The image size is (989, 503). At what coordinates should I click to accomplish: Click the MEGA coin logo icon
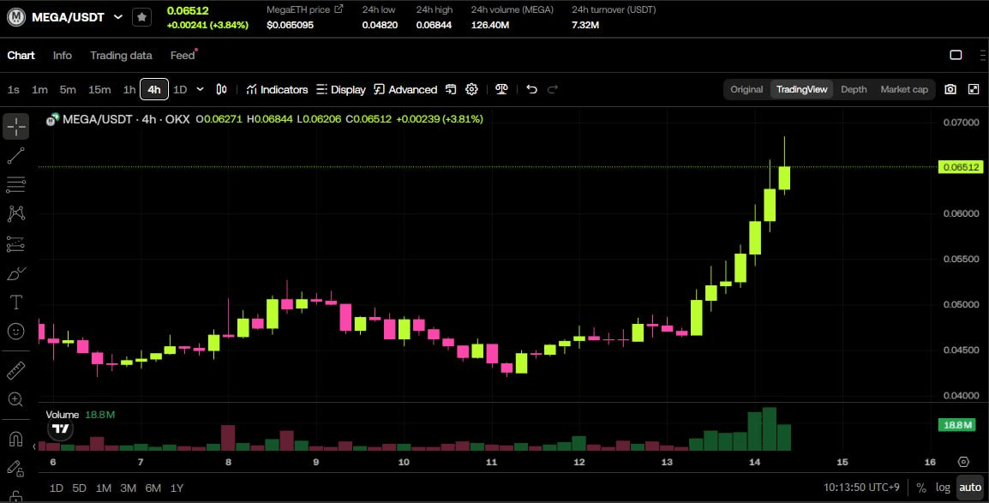coord(15,17)
